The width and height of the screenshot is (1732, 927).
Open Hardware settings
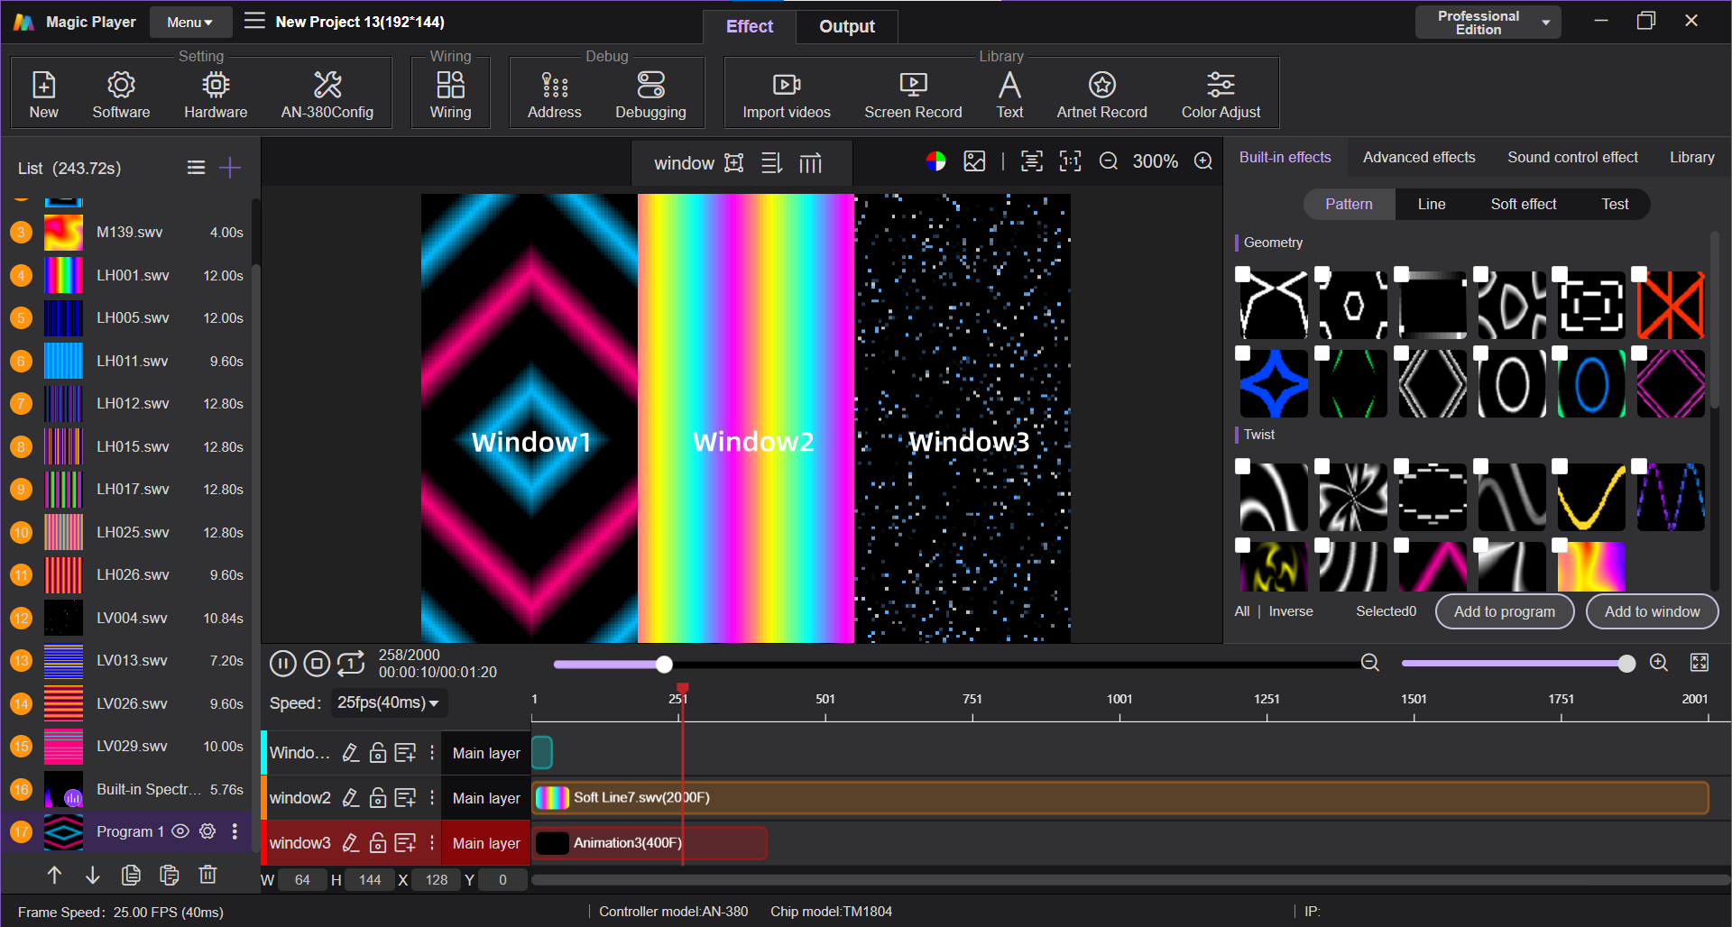point(216,94)
